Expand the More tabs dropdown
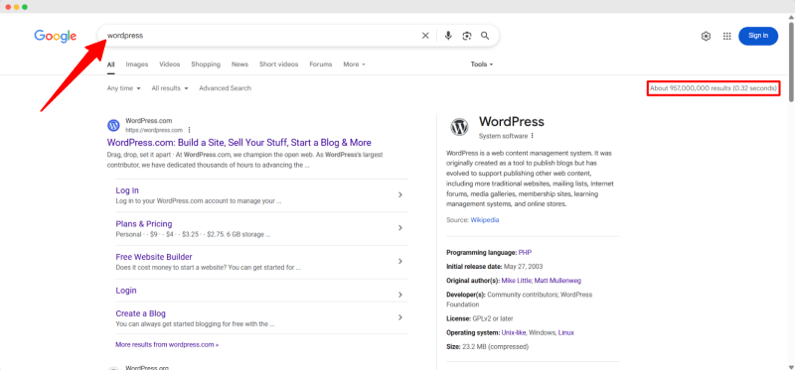 coord(354,64)
